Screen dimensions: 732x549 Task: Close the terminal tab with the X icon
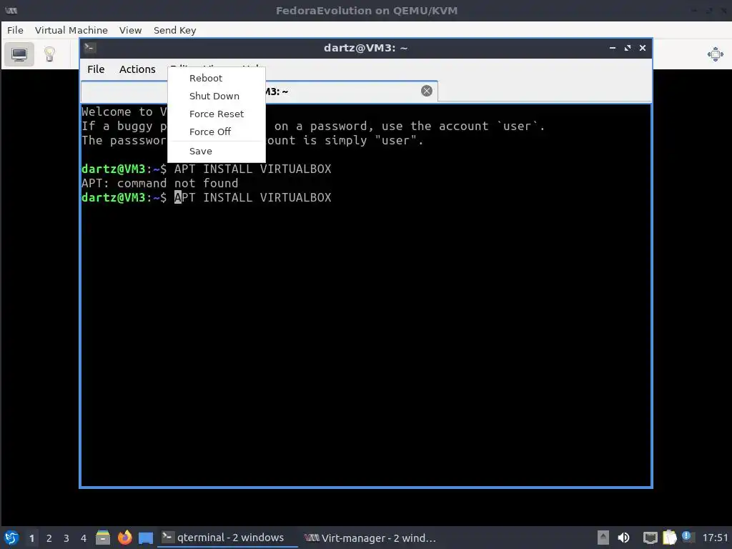426,91
